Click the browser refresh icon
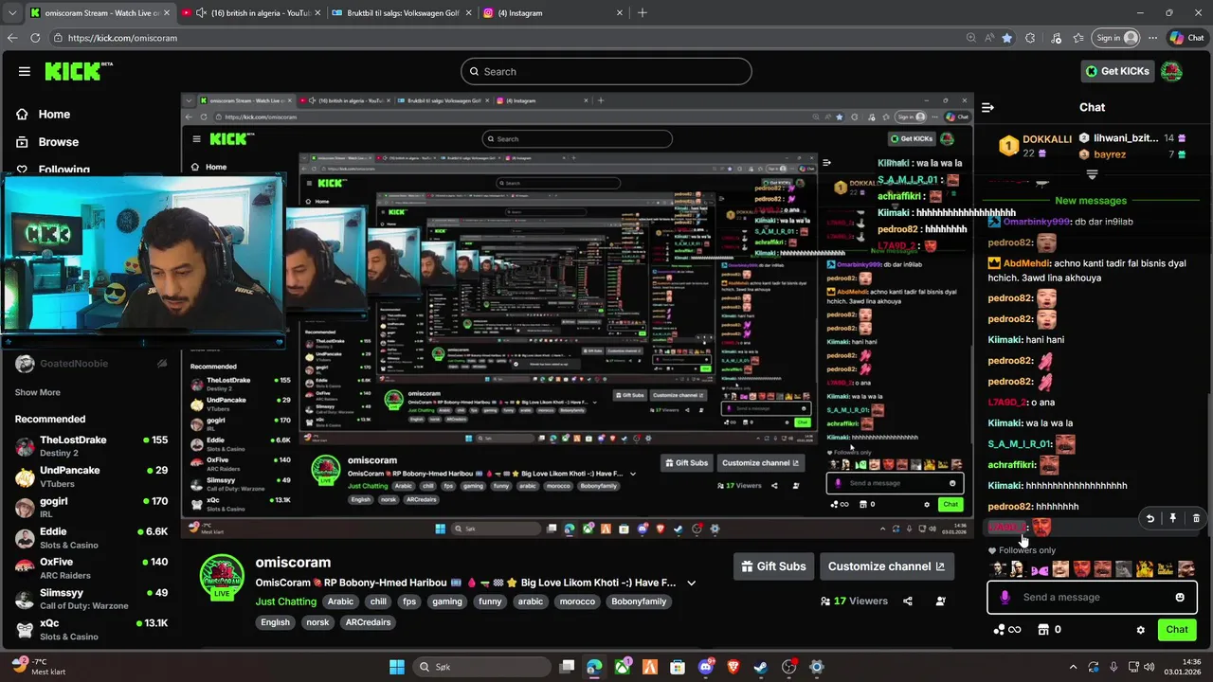This screenshot has width=1213, height=682. pos(35,38)
